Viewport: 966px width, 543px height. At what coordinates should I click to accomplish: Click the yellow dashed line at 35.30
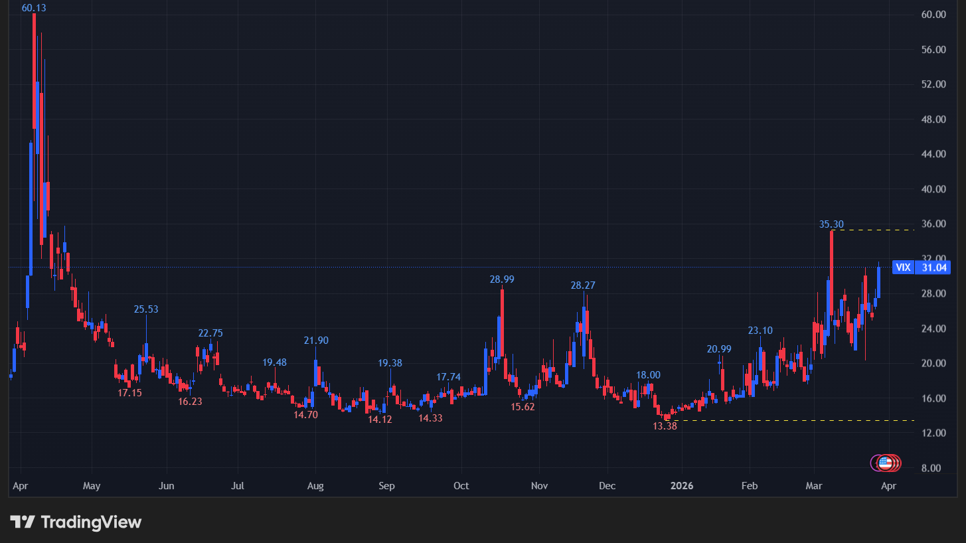point(876,230)
